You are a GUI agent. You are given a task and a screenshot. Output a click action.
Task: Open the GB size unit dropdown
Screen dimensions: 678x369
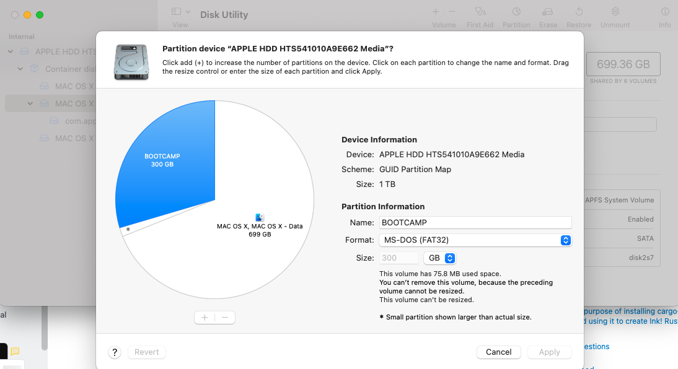[439, 258]
